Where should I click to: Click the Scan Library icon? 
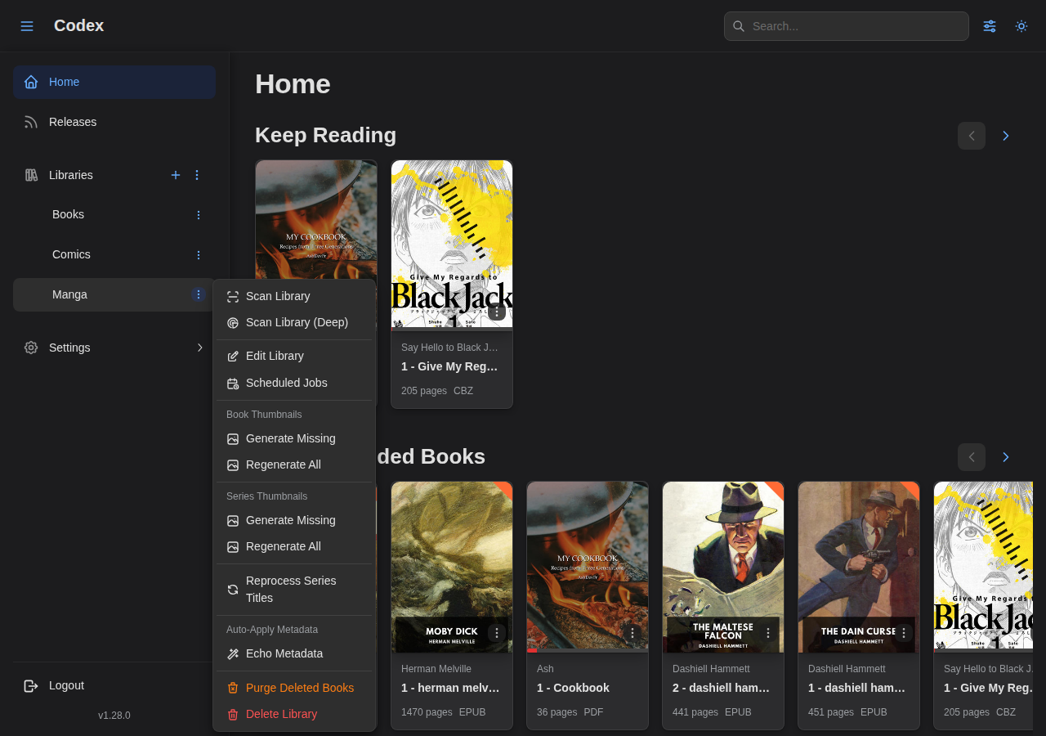[x=233, y=297]
